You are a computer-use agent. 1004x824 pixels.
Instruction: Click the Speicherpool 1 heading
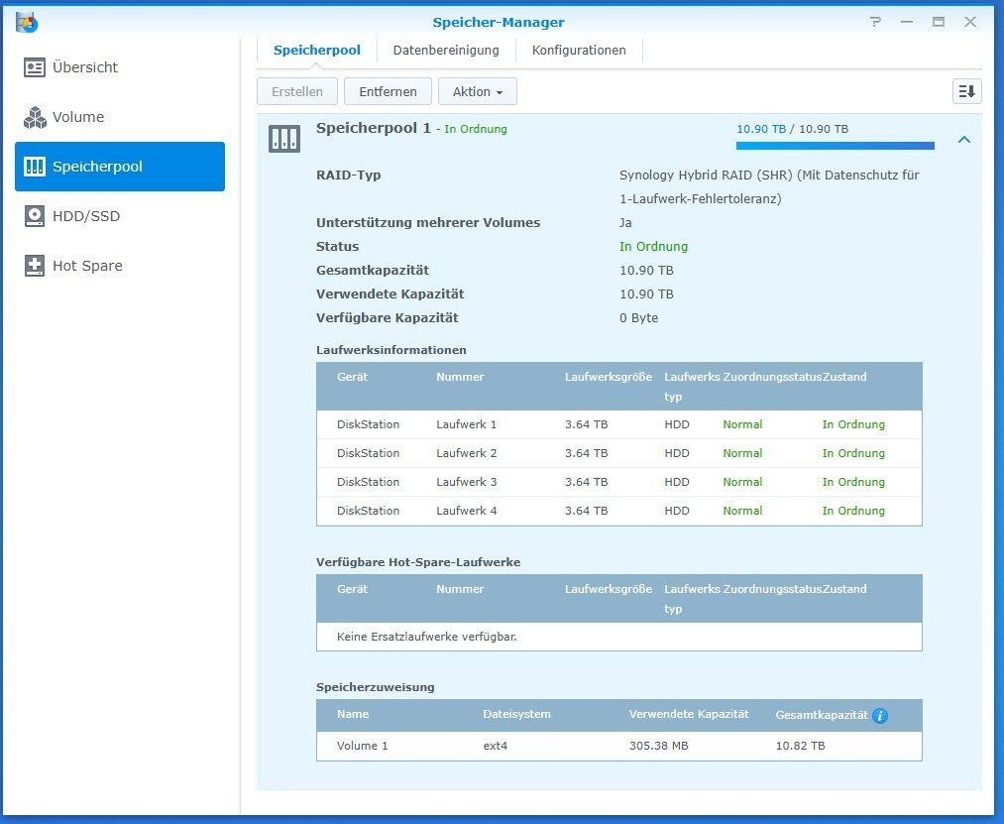[374, 128]
